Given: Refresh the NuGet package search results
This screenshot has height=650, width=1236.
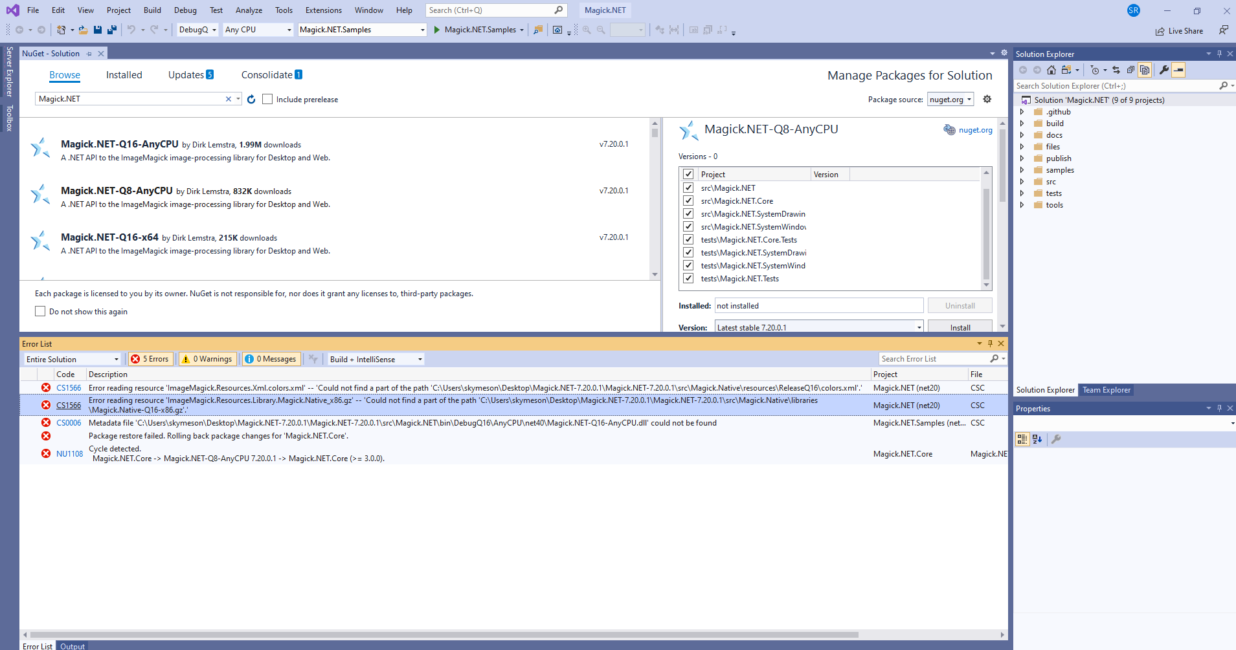Looking at the screenshot, I should [x=251, y=99].
